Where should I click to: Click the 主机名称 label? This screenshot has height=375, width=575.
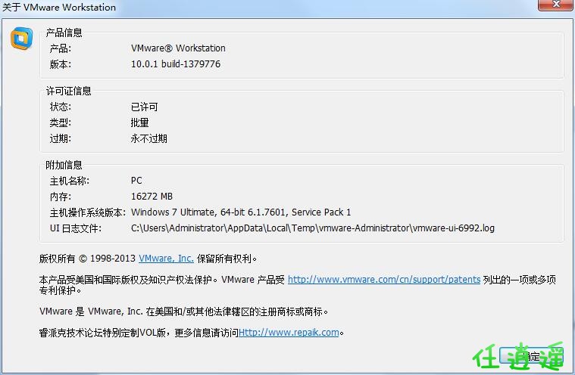coord(70,181)
